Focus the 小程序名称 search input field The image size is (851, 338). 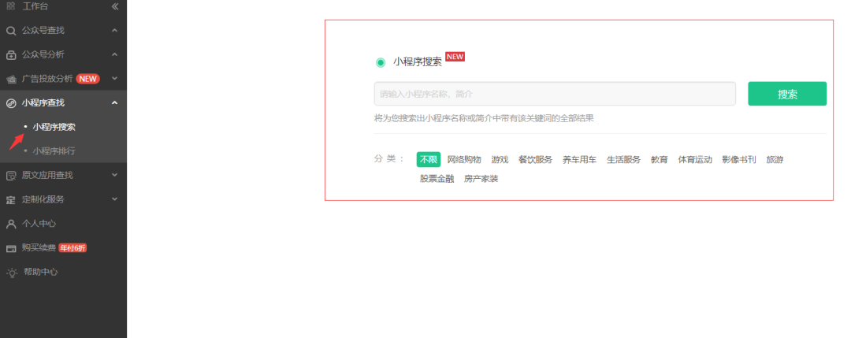[x=555, y=94]
